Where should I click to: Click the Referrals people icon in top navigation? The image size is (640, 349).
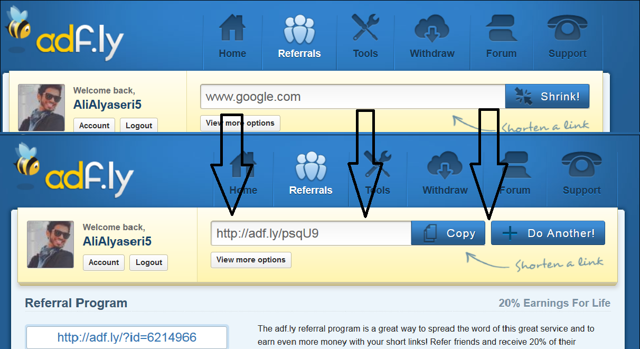tap(299, 29)
